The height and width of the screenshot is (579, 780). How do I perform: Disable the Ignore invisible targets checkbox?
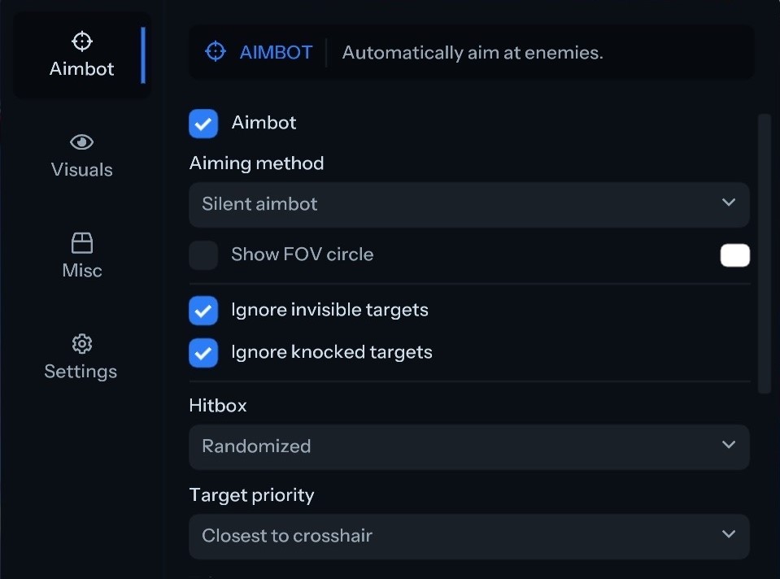pyautogui.click(x=203, y=311)
